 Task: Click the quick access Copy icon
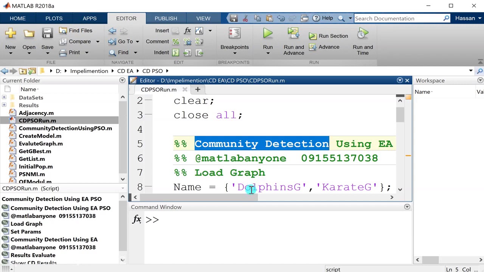point(258,18)
